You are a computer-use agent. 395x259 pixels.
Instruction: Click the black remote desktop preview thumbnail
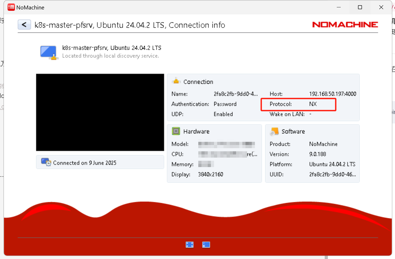point(100,112)
